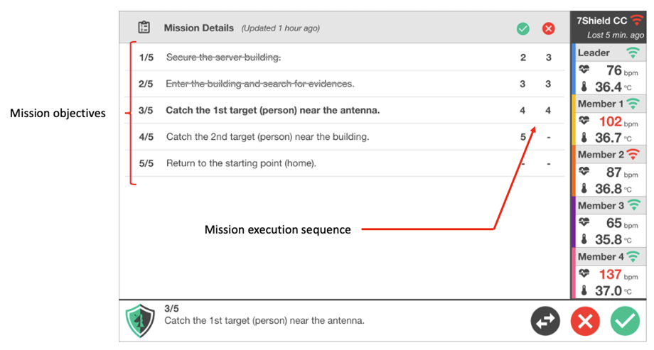This screenshot has height=350, width=654.
Task: Click the green shield logo icon
Action: coord(140,320)
